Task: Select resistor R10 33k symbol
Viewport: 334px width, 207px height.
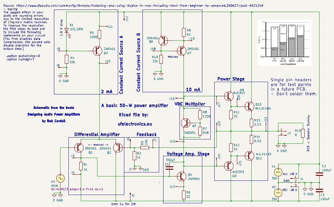Action: click(x=161, y=59)
